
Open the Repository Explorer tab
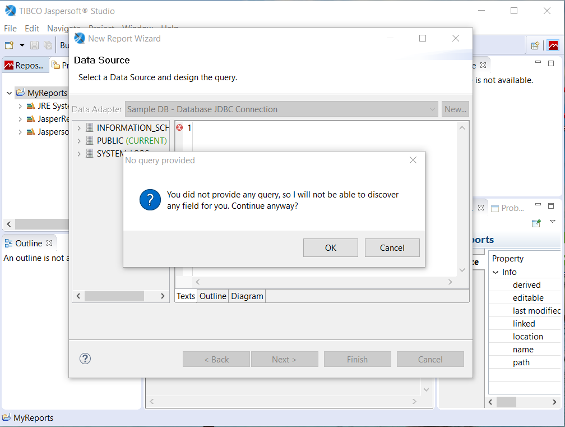(x=25, y=65)
